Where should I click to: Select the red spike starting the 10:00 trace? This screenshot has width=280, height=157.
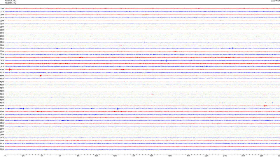[x=10, y=69]
